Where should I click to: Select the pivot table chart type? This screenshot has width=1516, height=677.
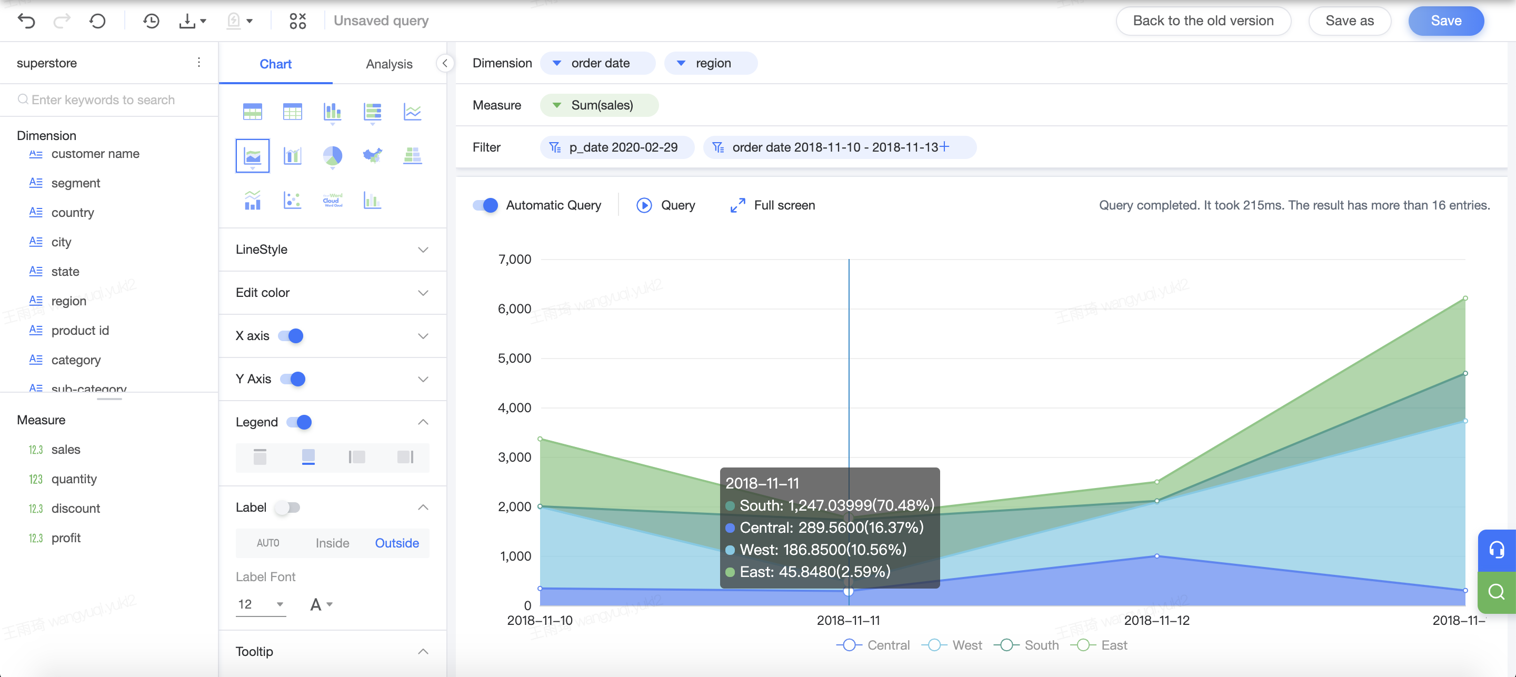[253, 111]
